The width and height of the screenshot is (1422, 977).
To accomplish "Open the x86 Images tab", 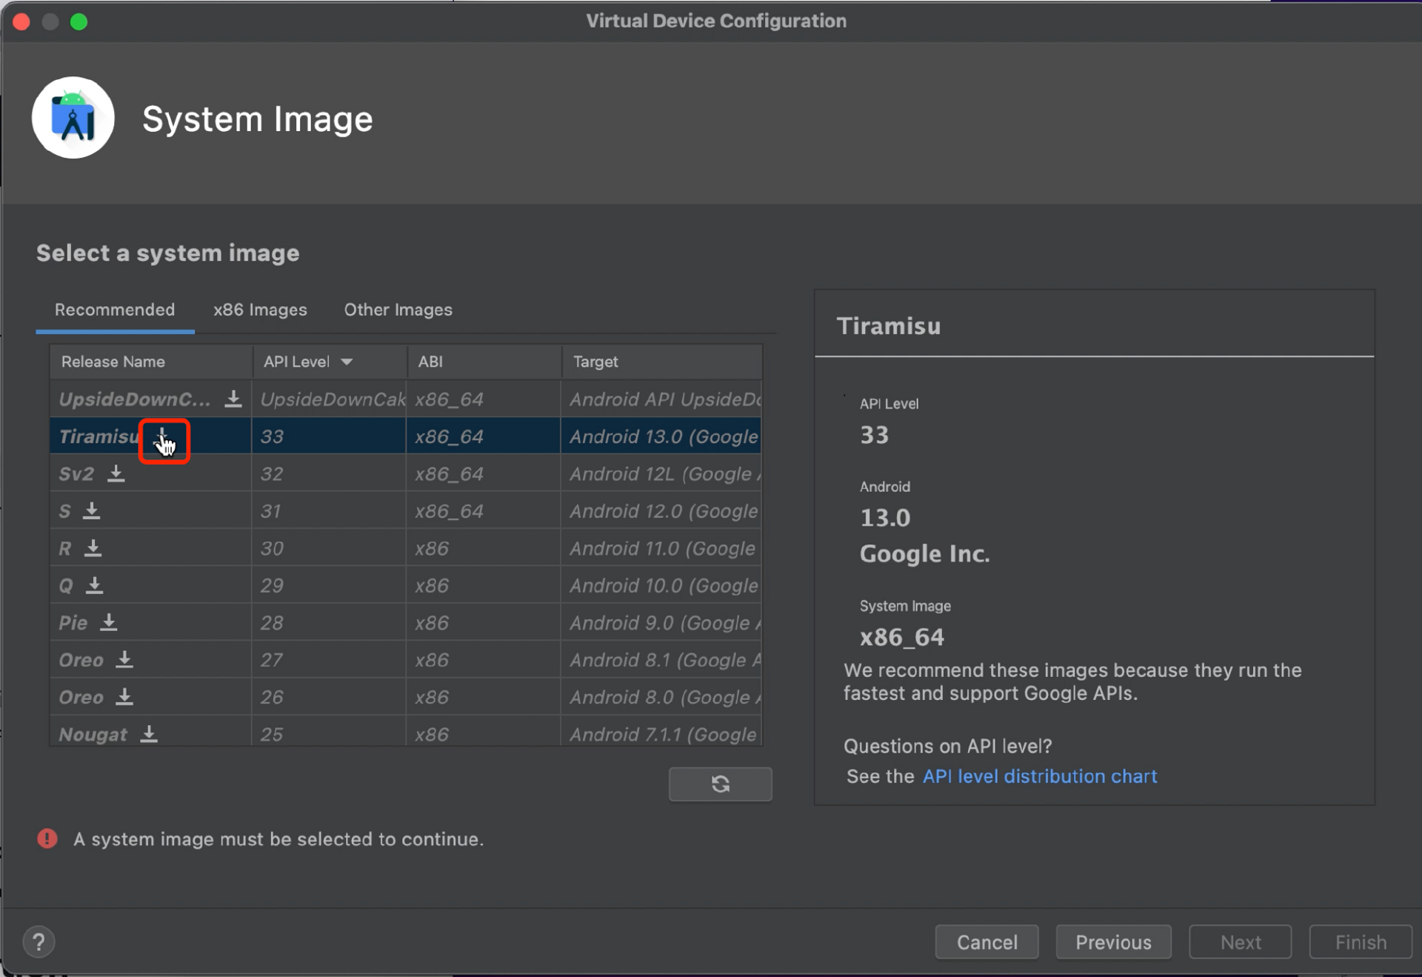I will (260, 310).
